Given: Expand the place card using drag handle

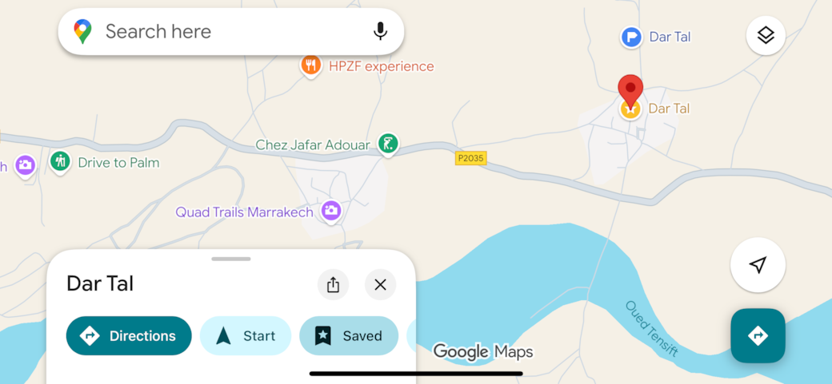Looking at the screenshot, I should [x=231, y=259].
